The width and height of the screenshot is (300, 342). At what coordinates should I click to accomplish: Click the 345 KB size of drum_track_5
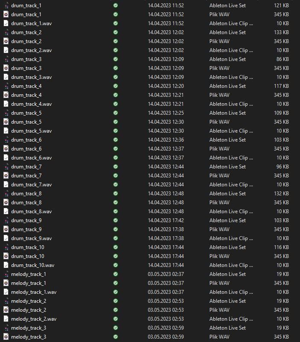click(281, 122)
